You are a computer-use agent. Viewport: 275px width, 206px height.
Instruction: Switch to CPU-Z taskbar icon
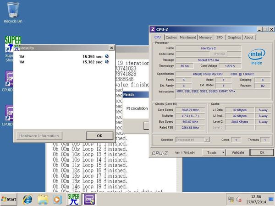(x=89, y=199)
